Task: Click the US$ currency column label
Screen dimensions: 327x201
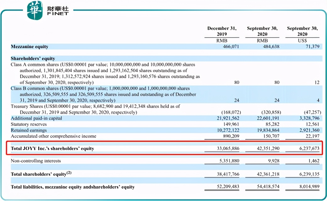Action: pyautogui.click(x=302, y=41)
